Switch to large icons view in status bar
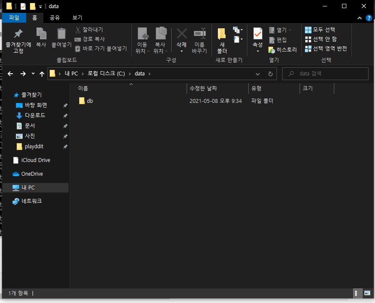This screenshot has width=375, height=303. pos(367,293)
